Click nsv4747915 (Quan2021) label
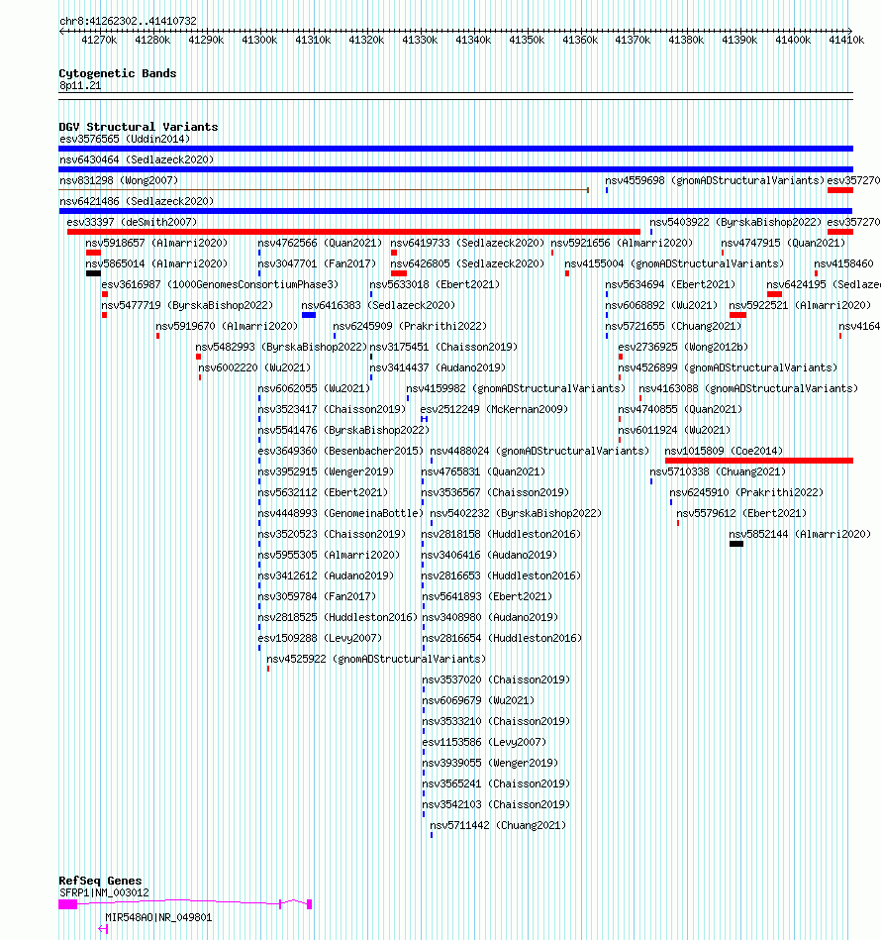This screenshot has height=940, width=881. (x=783, y=243)
